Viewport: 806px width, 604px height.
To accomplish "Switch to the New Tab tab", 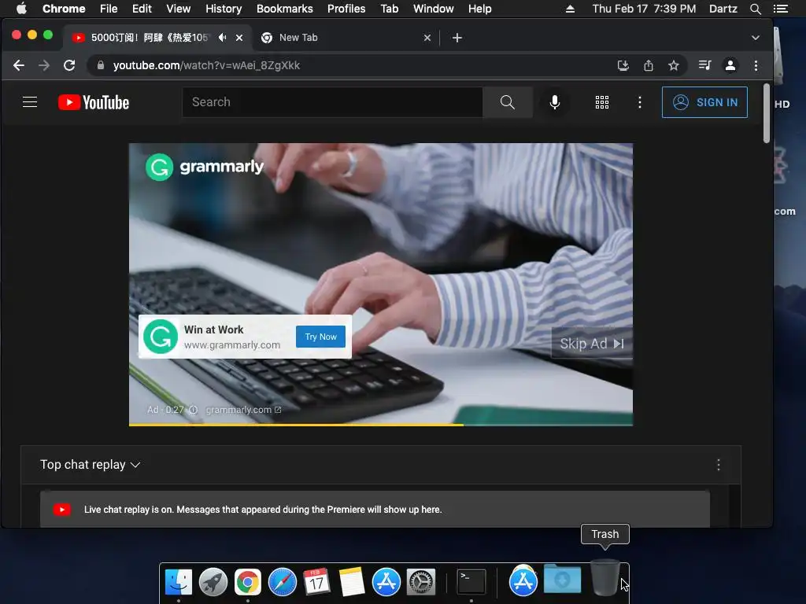I will tap(346, 38).
